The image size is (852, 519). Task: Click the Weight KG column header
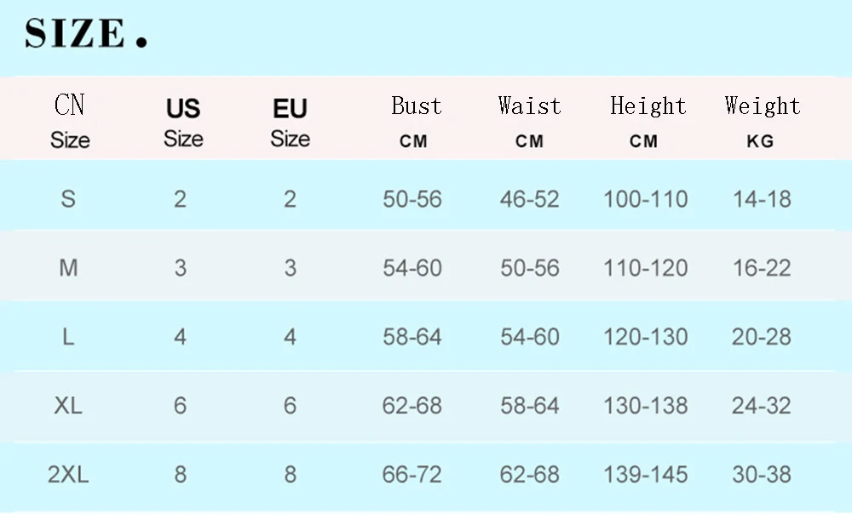point(762,122)
